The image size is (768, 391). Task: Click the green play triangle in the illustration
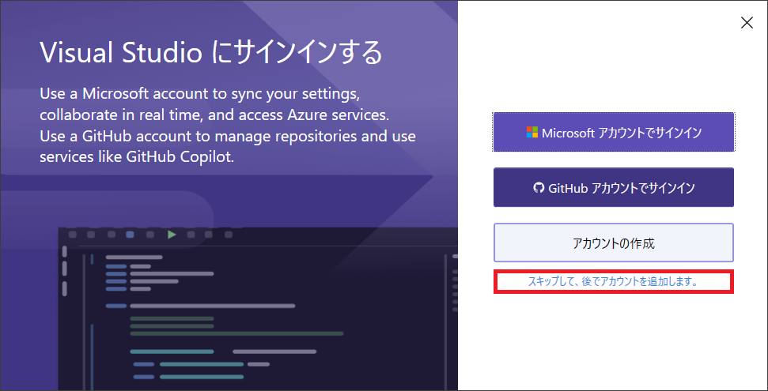pos(172,235)
